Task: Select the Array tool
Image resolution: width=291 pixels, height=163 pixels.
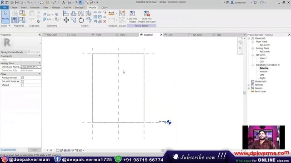Action: [x=95, y=17]
